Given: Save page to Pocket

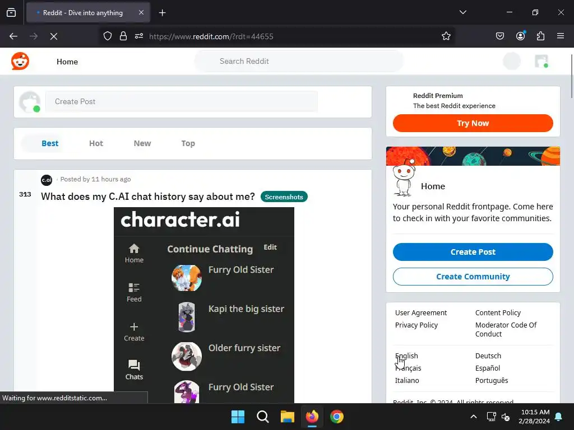Looking at the screenshot, I should [499, 36].
